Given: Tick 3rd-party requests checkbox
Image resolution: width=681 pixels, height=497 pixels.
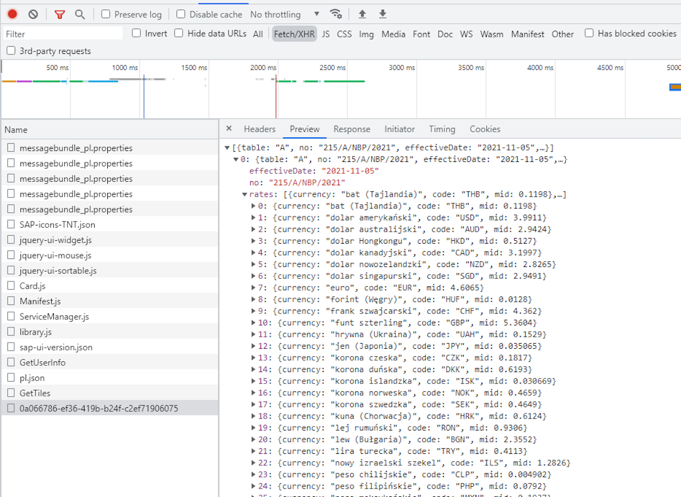Looking at the screenshot, I should pos(11,51).
